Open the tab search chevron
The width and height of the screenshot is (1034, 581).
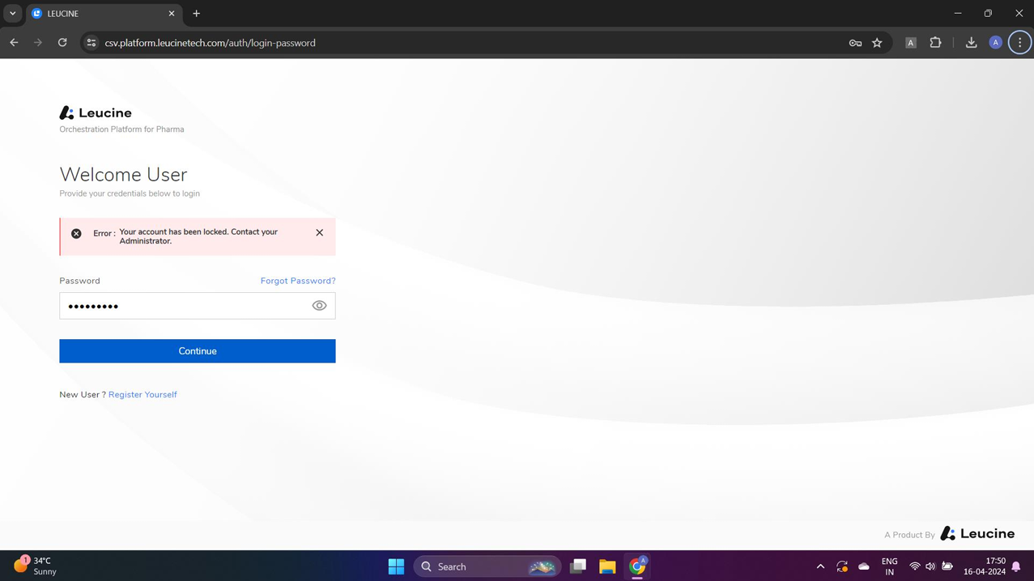(11, 13)
